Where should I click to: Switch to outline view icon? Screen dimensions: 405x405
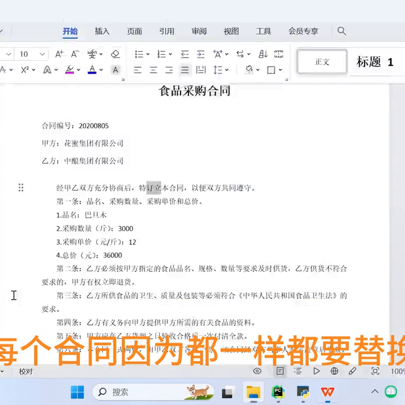(298, 371)
